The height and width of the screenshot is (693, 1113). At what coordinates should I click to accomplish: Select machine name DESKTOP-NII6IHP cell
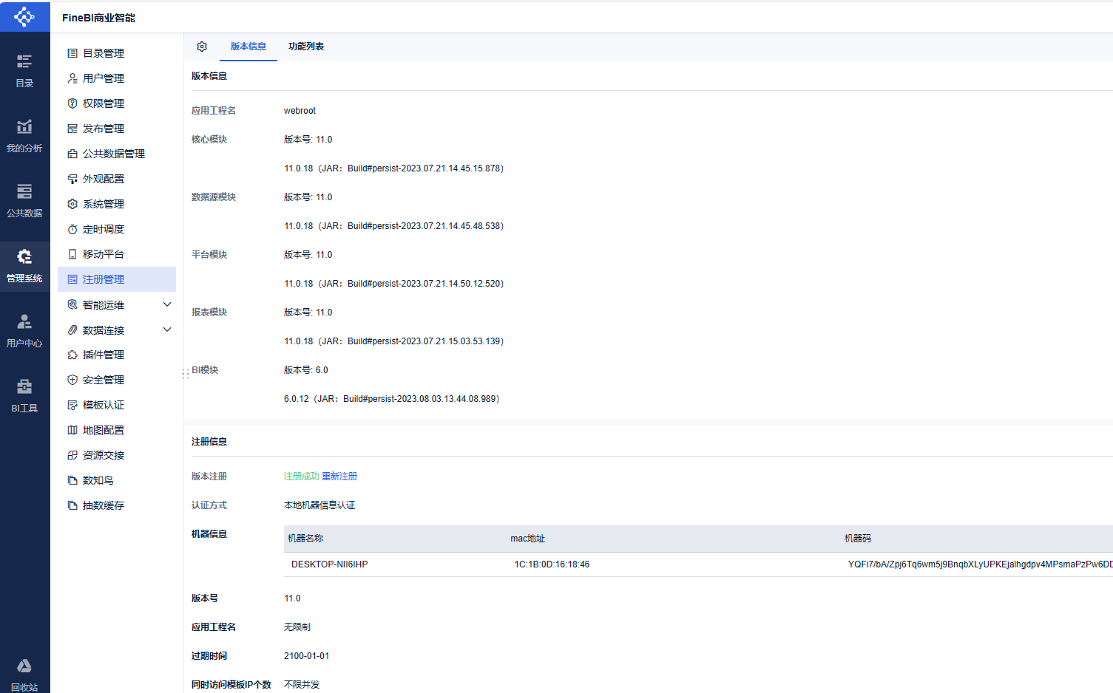click(x=330, y=564)
